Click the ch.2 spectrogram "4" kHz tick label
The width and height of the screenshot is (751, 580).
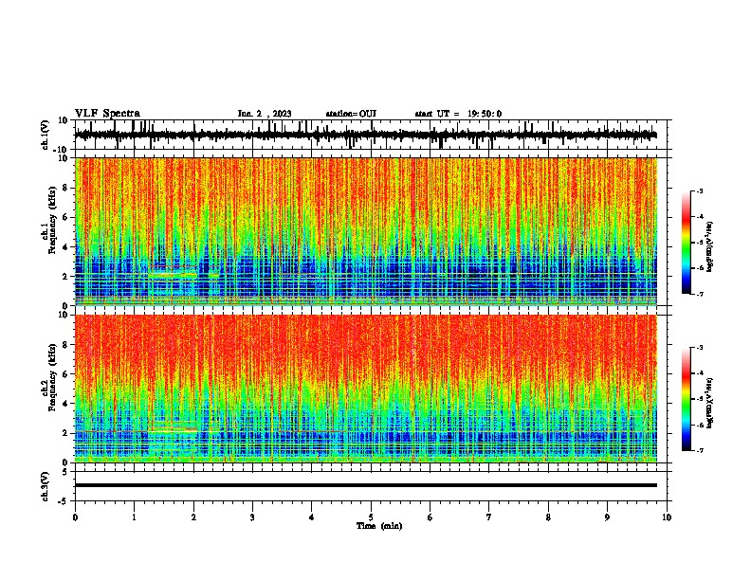click(x=66, y=404)
